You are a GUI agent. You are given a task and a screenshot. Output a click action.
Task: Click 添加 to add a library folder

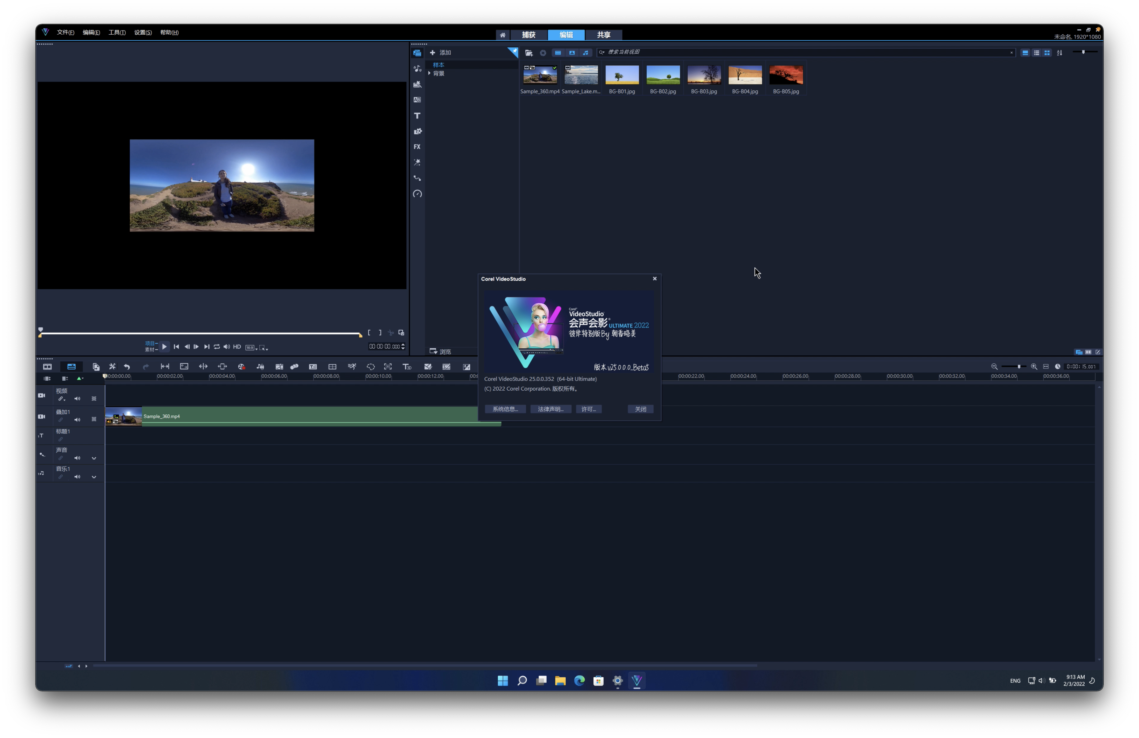tap(440, 53)
